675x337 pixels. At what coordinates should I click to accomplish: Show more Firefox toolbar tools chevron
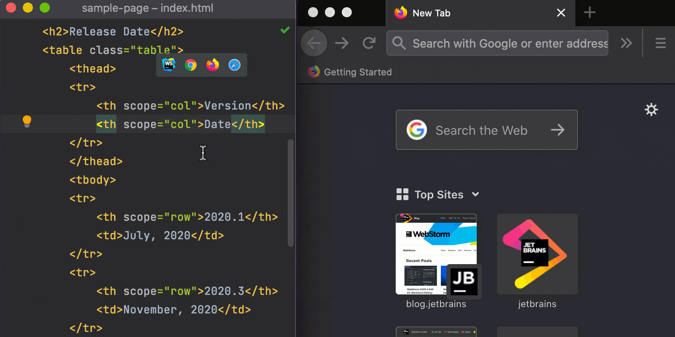(x=626, y=43)
